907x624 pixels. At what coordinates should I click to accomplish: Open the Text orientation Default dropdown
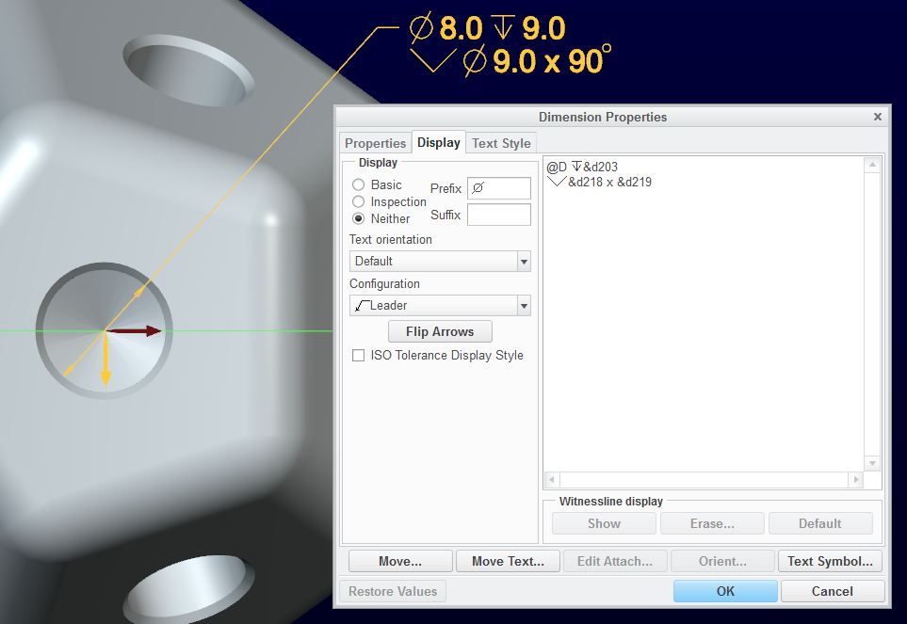coord(440,261)
